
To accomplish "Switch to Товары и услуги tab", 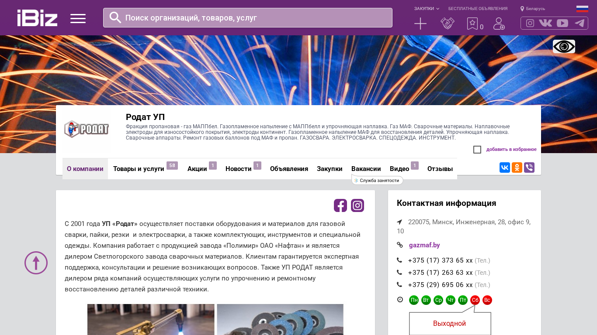I will tap(145, 169).
